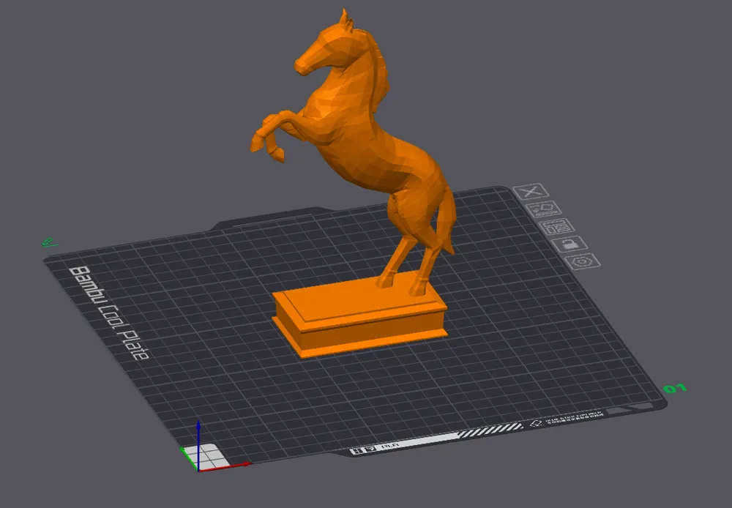Click the green Y axis line at origin
Screen dimensions: 732x508
pyautogui.click(x=187, y=457)
